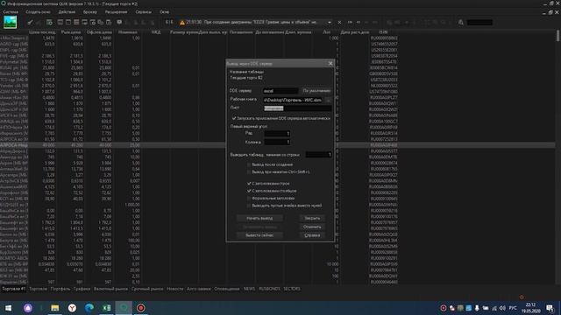Screen dimensions: 561x315
Task: Enable empty cells instead of zeros checkbox
Action: 249,206
